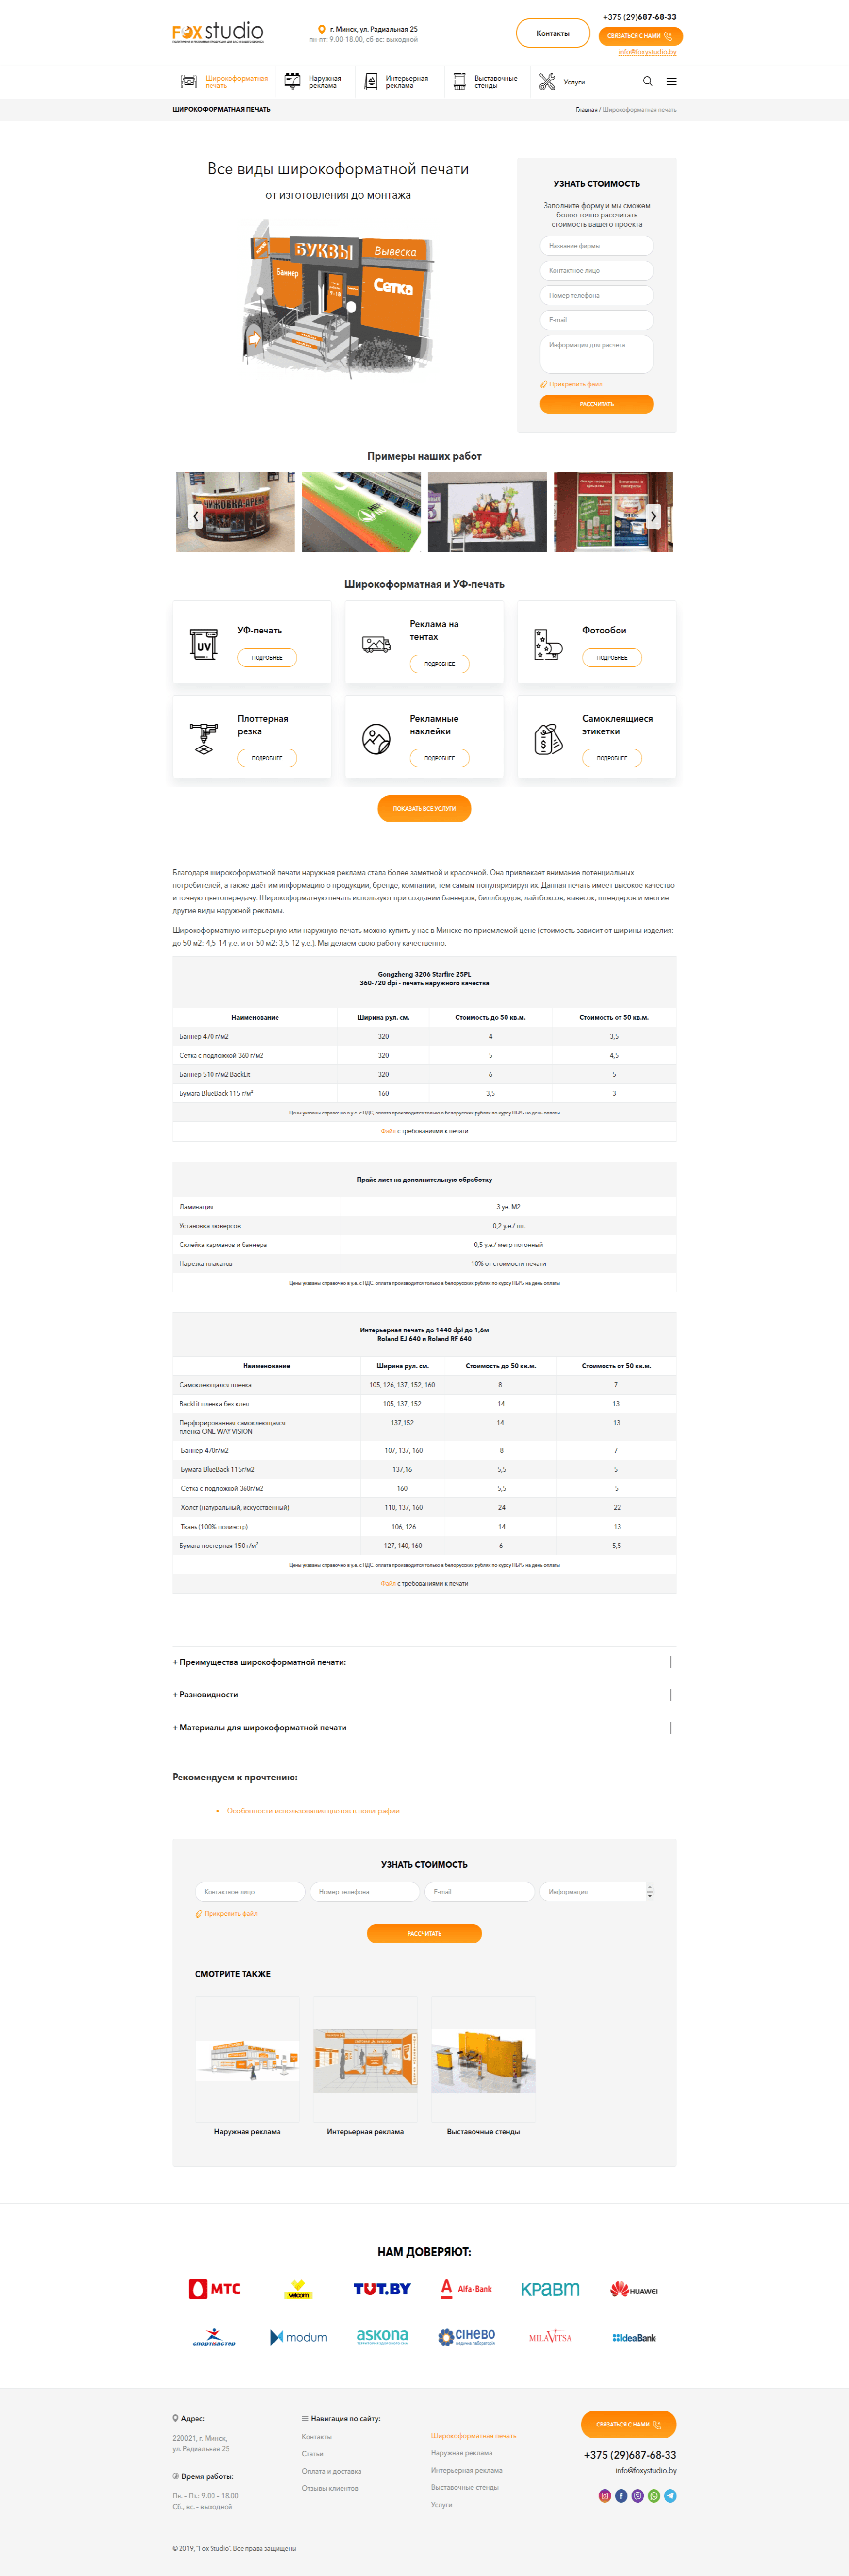
Task: Focus the 'Информация для расчета' text area
Action: pyautogui.click(x=597, y=354)
